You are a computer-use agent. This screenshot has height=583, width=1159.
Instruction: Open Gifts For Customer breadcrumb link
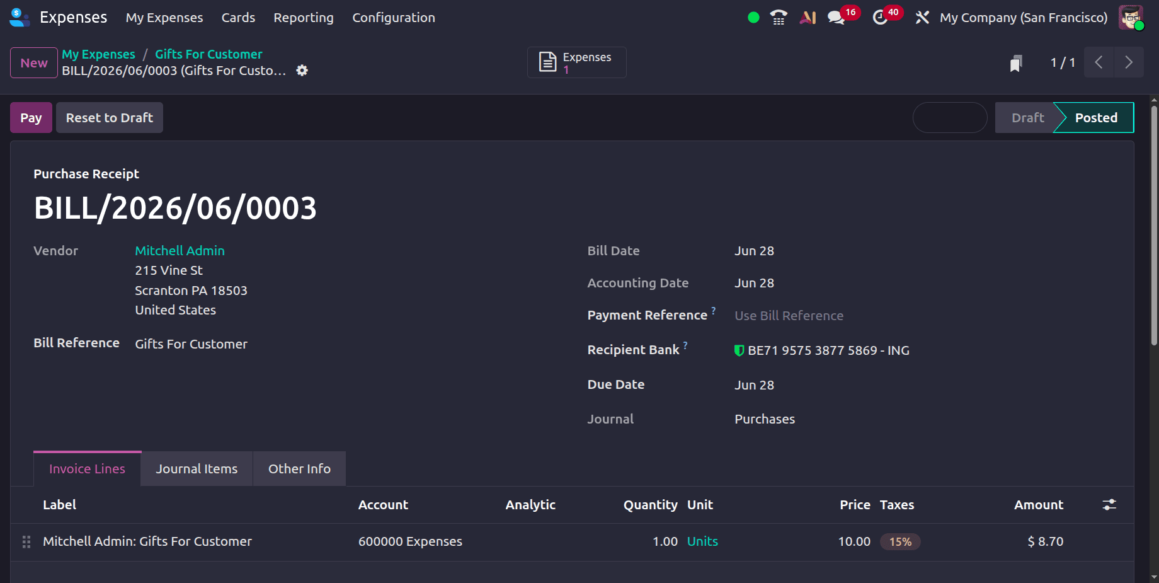[x=208, y=54]
